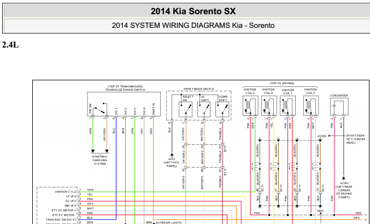Click the Ignition Coil 2 symbol
Image resolution: width=370 pixels, height=224 pixels.
(x=250, y=105)
